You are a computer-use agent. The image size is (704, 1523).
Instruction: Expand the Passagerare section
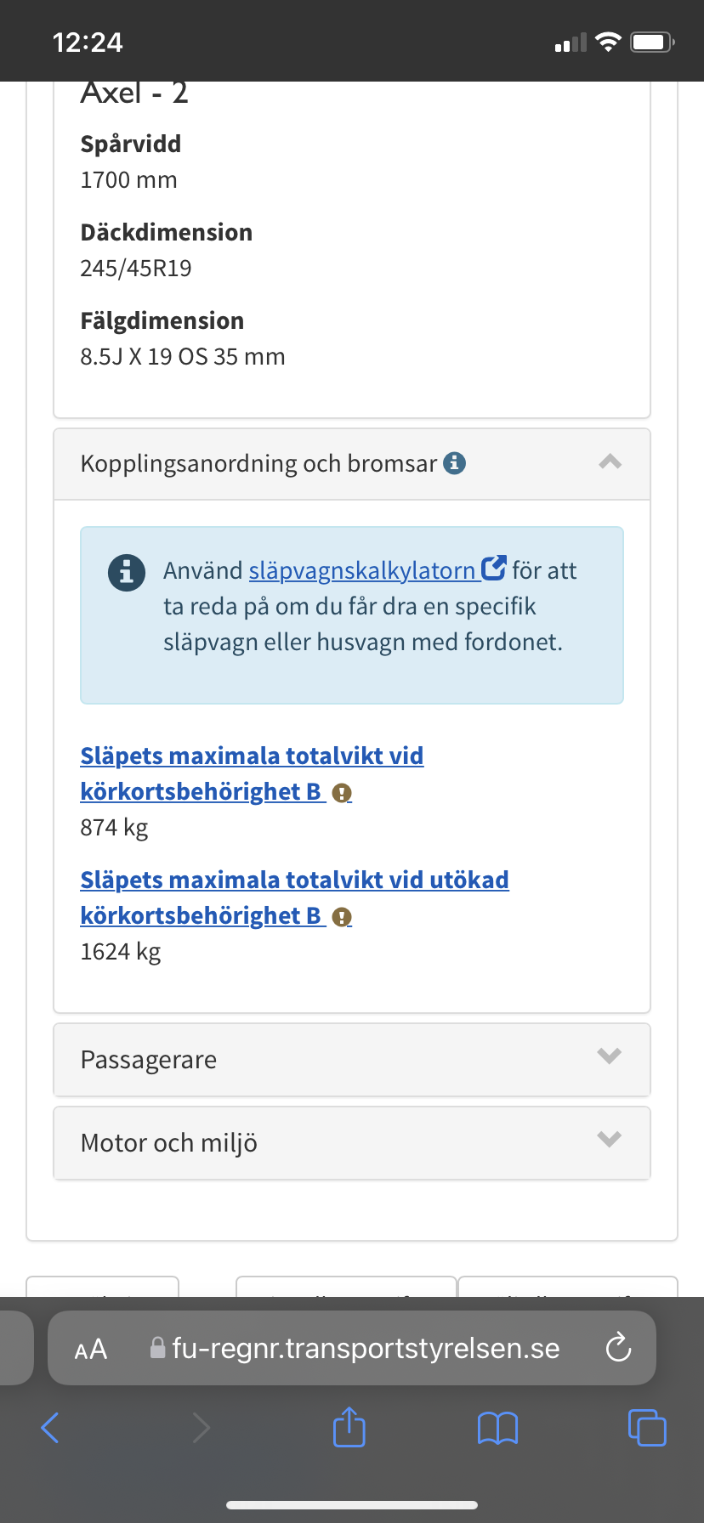pyautogui.click(x=352, y=1060)
